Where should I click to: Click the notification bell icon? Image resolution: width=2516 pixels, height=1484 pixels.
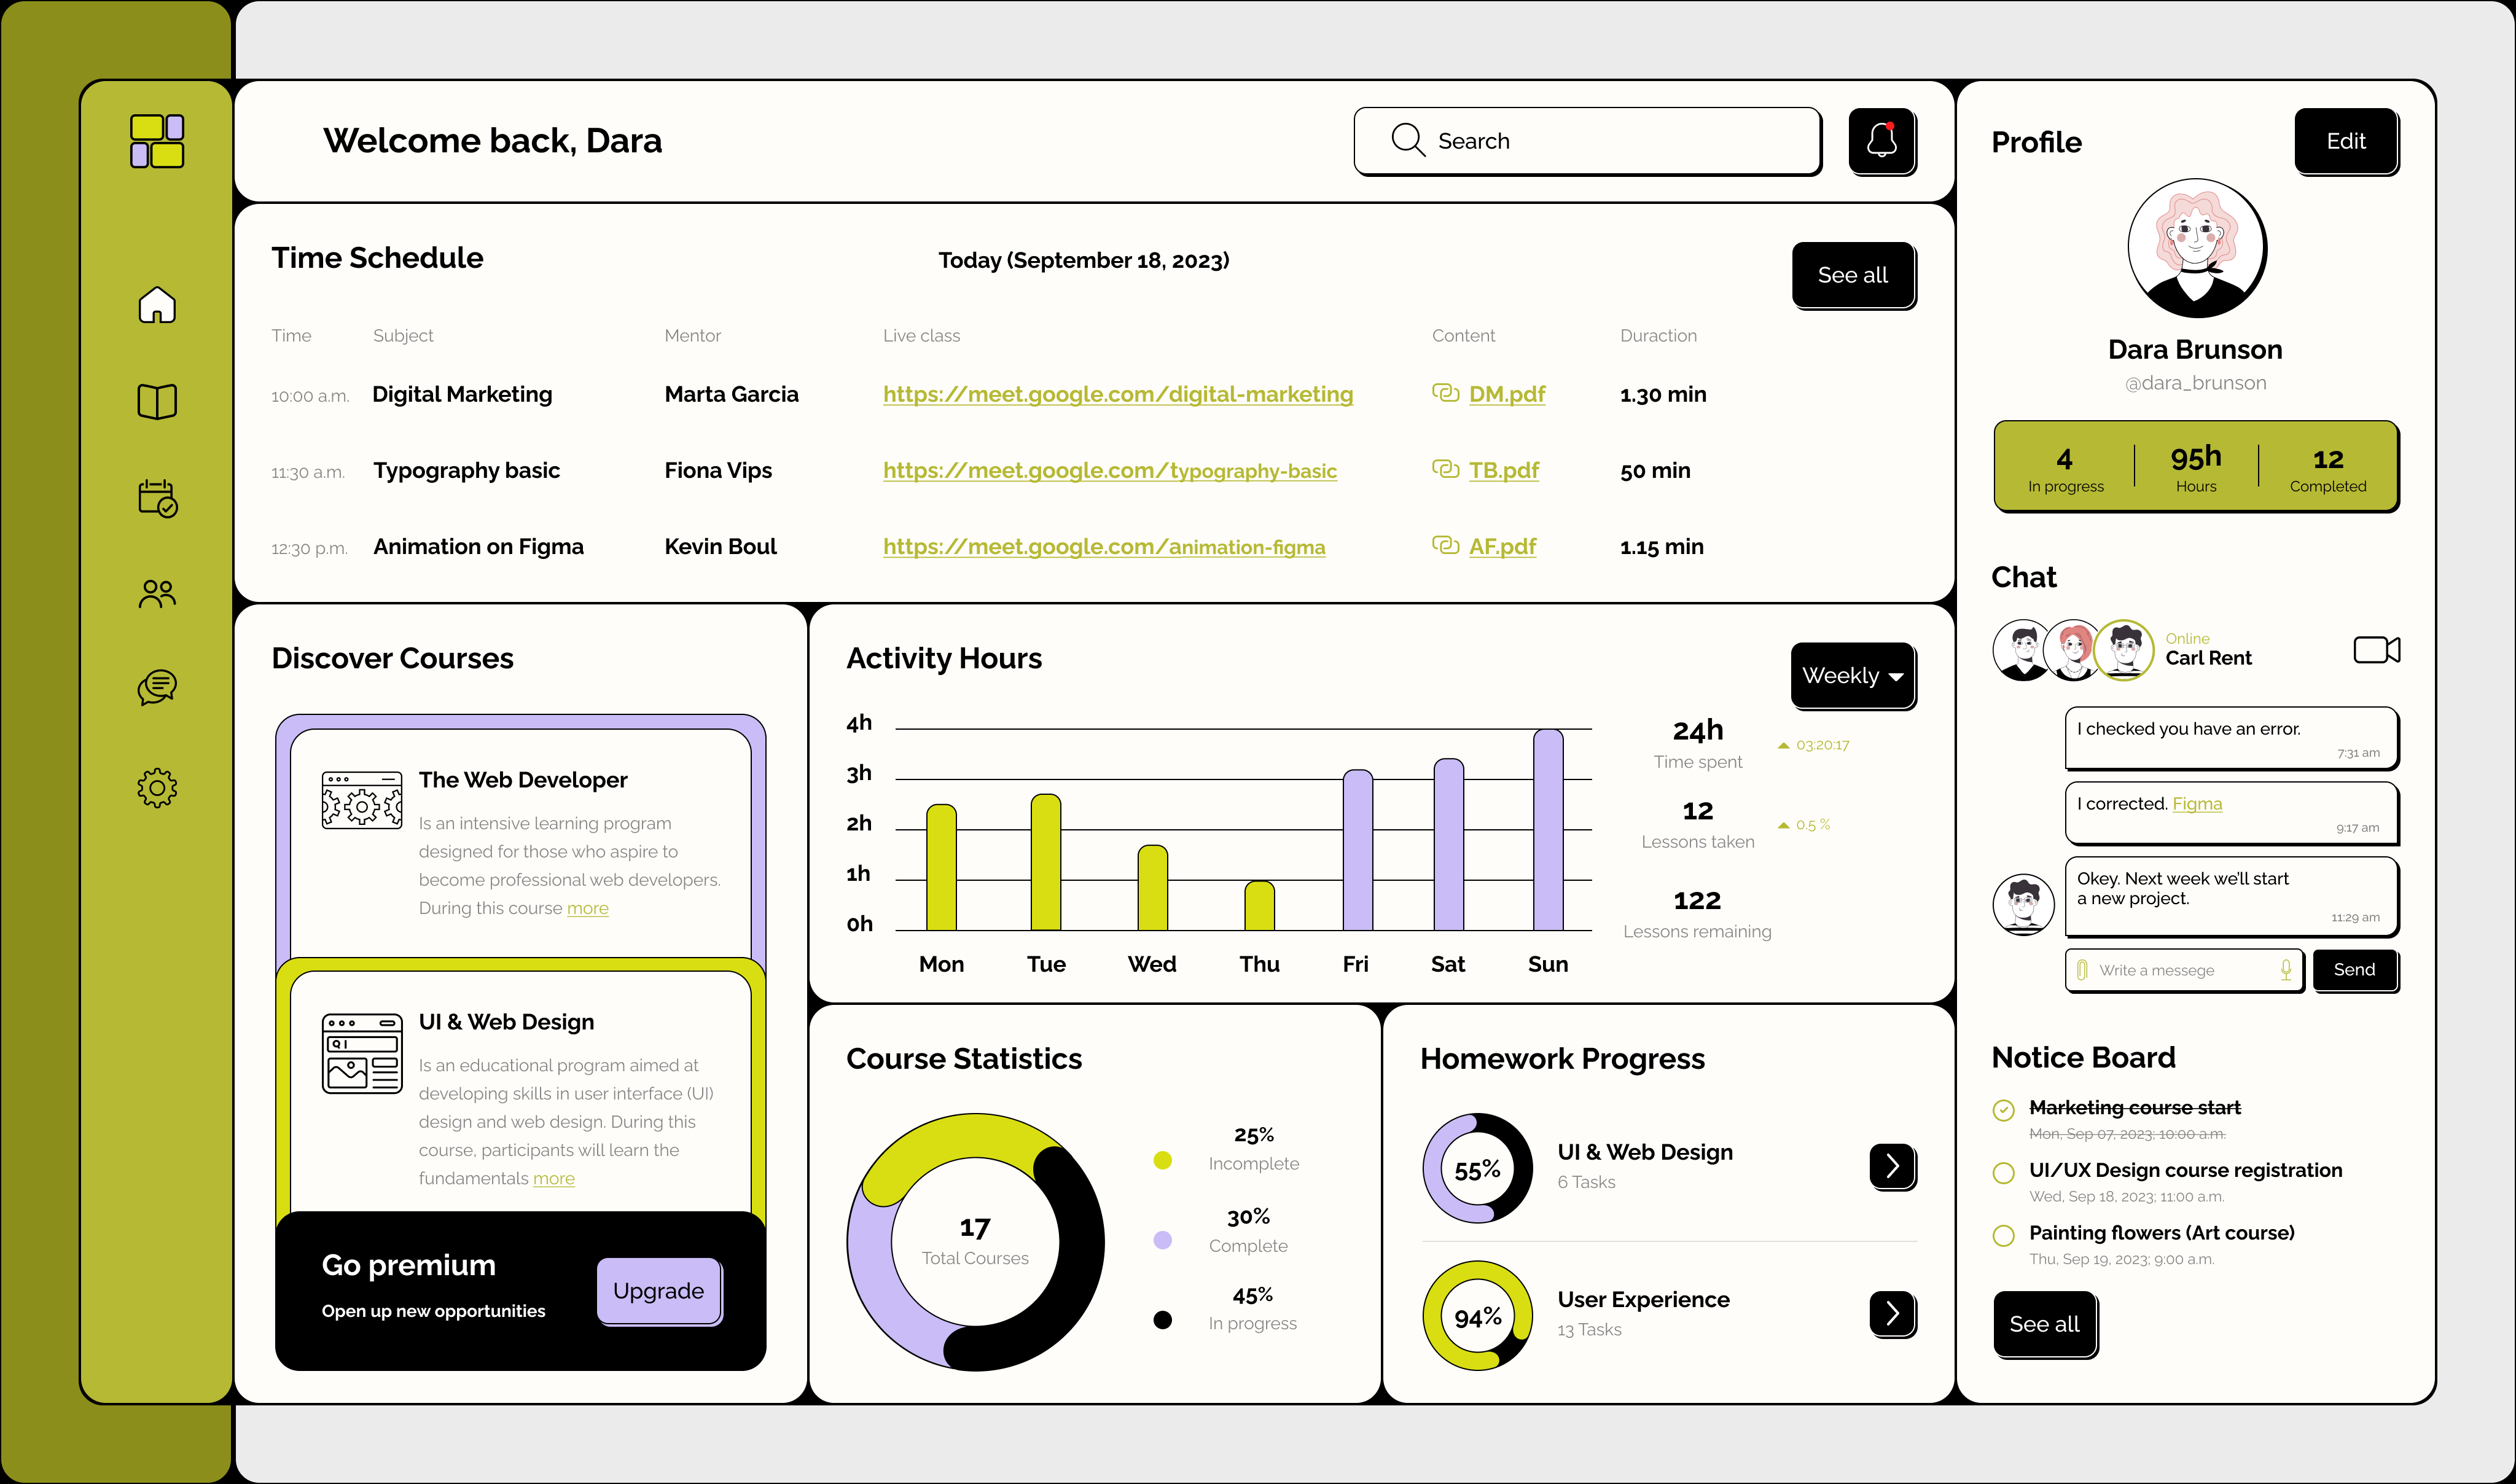coord(1882,140)
